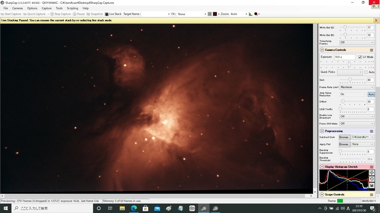Viewport: 380px width, 213px height.
Task: Toggle the Quick Picks Auto checkbox
Action: (366, 72)
